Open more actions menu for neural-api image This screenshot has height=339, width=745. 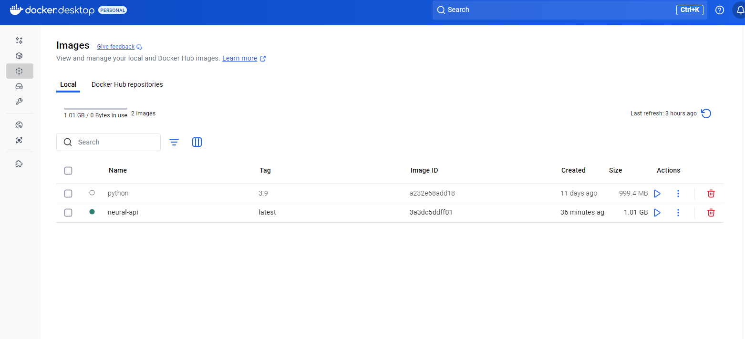678,213
